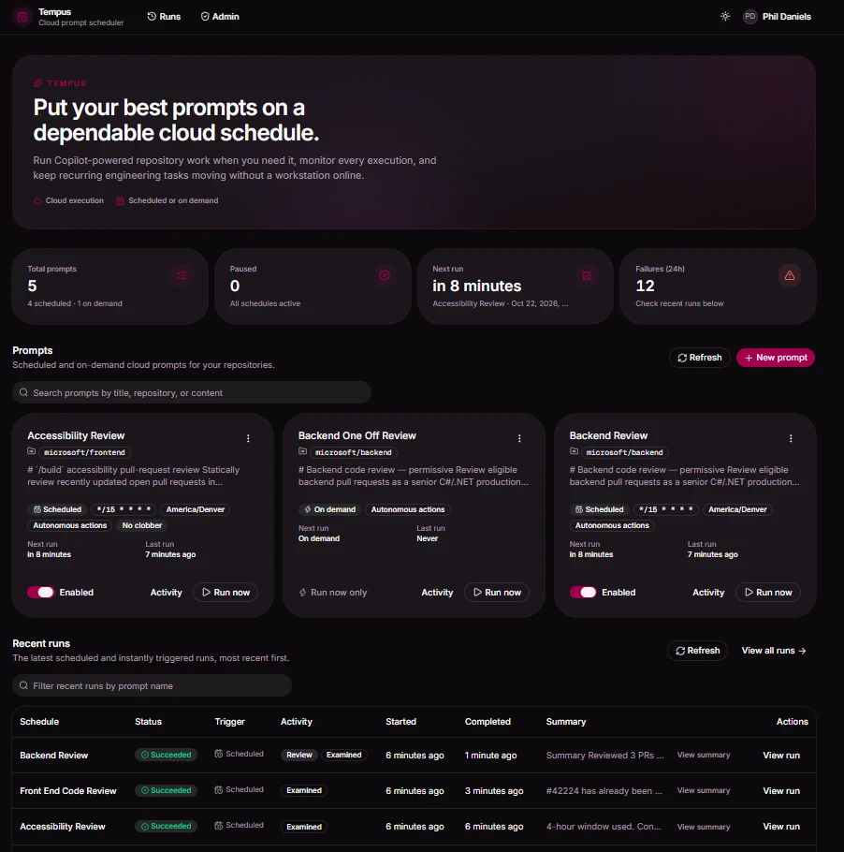Run Accessibility Review now
The width and height of the screenshot is (844, 852).
point(226,593)
